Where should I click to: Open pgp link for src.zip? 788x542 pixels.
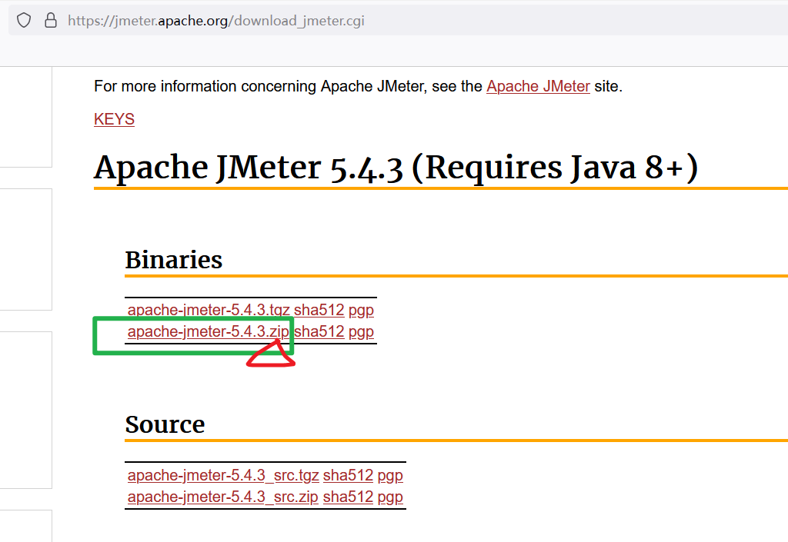pos(390,497)
